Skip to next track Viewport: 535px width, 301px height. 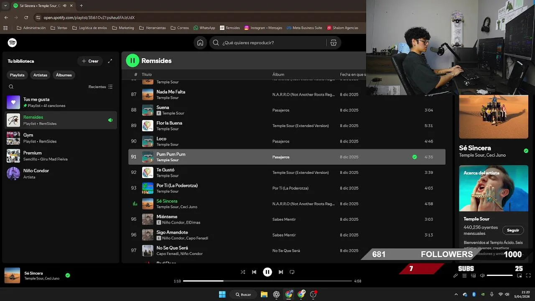(281, 272)
